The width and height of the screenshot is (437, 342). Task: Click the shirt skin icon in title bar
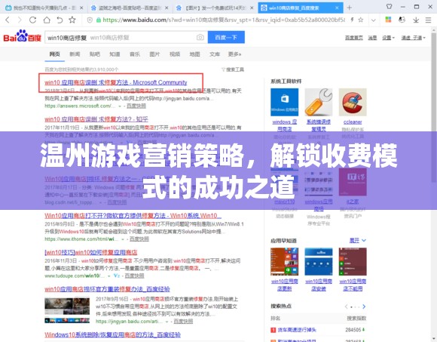tap(390, 7)
